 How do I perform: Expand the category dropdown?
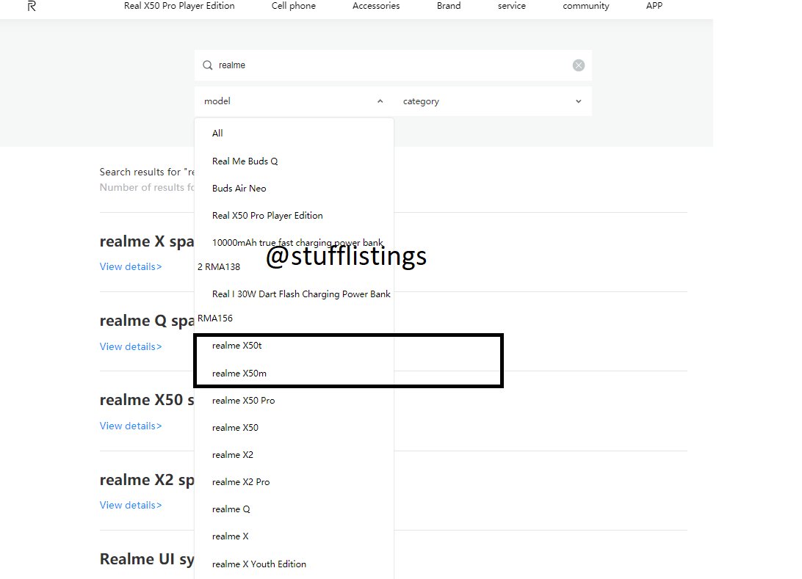493,101
